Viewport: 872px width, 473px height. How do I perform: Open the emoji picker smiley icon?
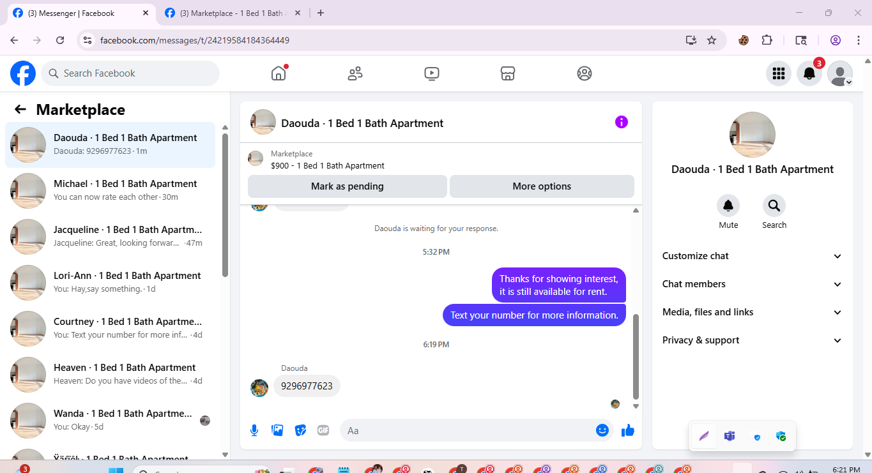[x=602, y=430]
